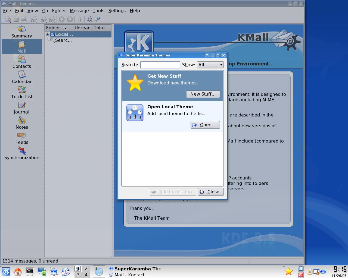Click the Find Messages magnifier icon

coord(89,19)
